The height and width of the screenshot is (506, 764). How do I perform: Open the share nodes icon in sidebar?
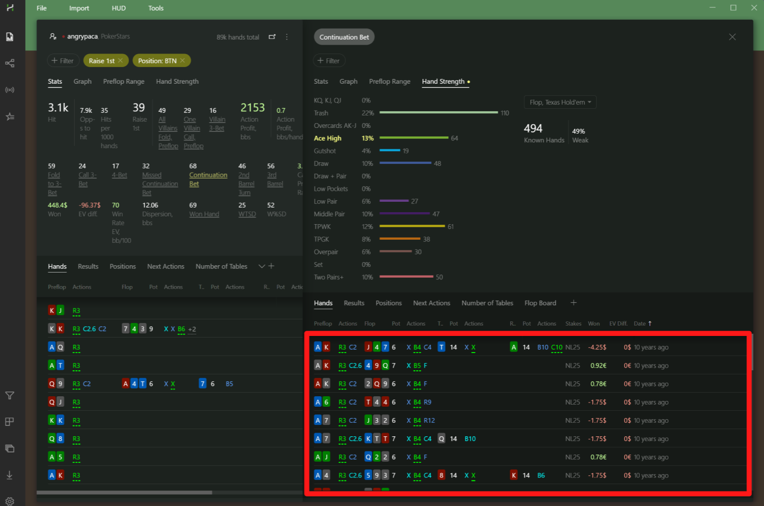pos(9,63)
